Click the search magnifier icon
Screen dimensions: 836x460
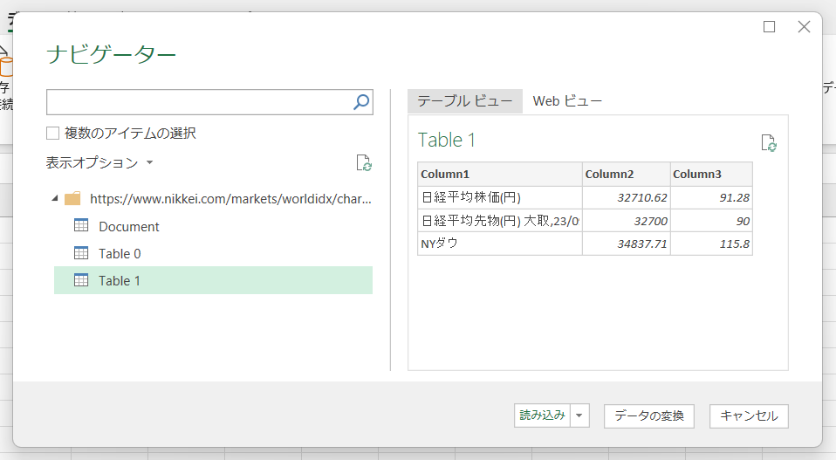(x=361, y=102)
